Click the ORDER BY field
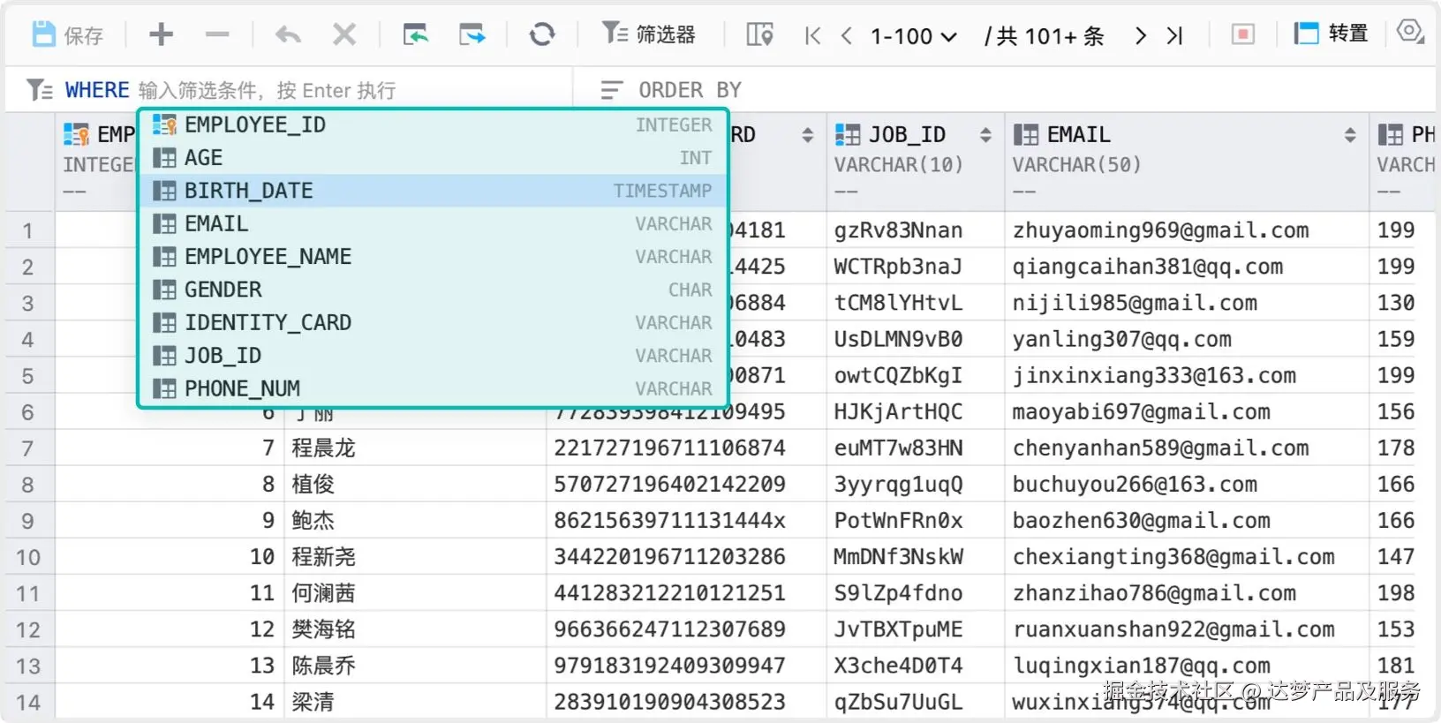The image size is (1441, 723). click(x=690, y=90)
